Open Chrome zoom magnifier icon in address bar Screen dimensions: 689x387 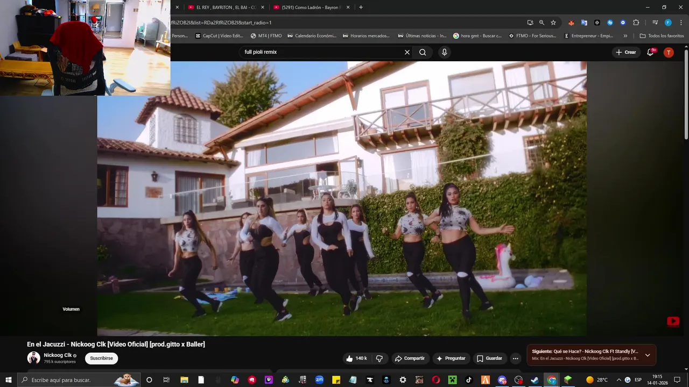click(x=542, y=23)
